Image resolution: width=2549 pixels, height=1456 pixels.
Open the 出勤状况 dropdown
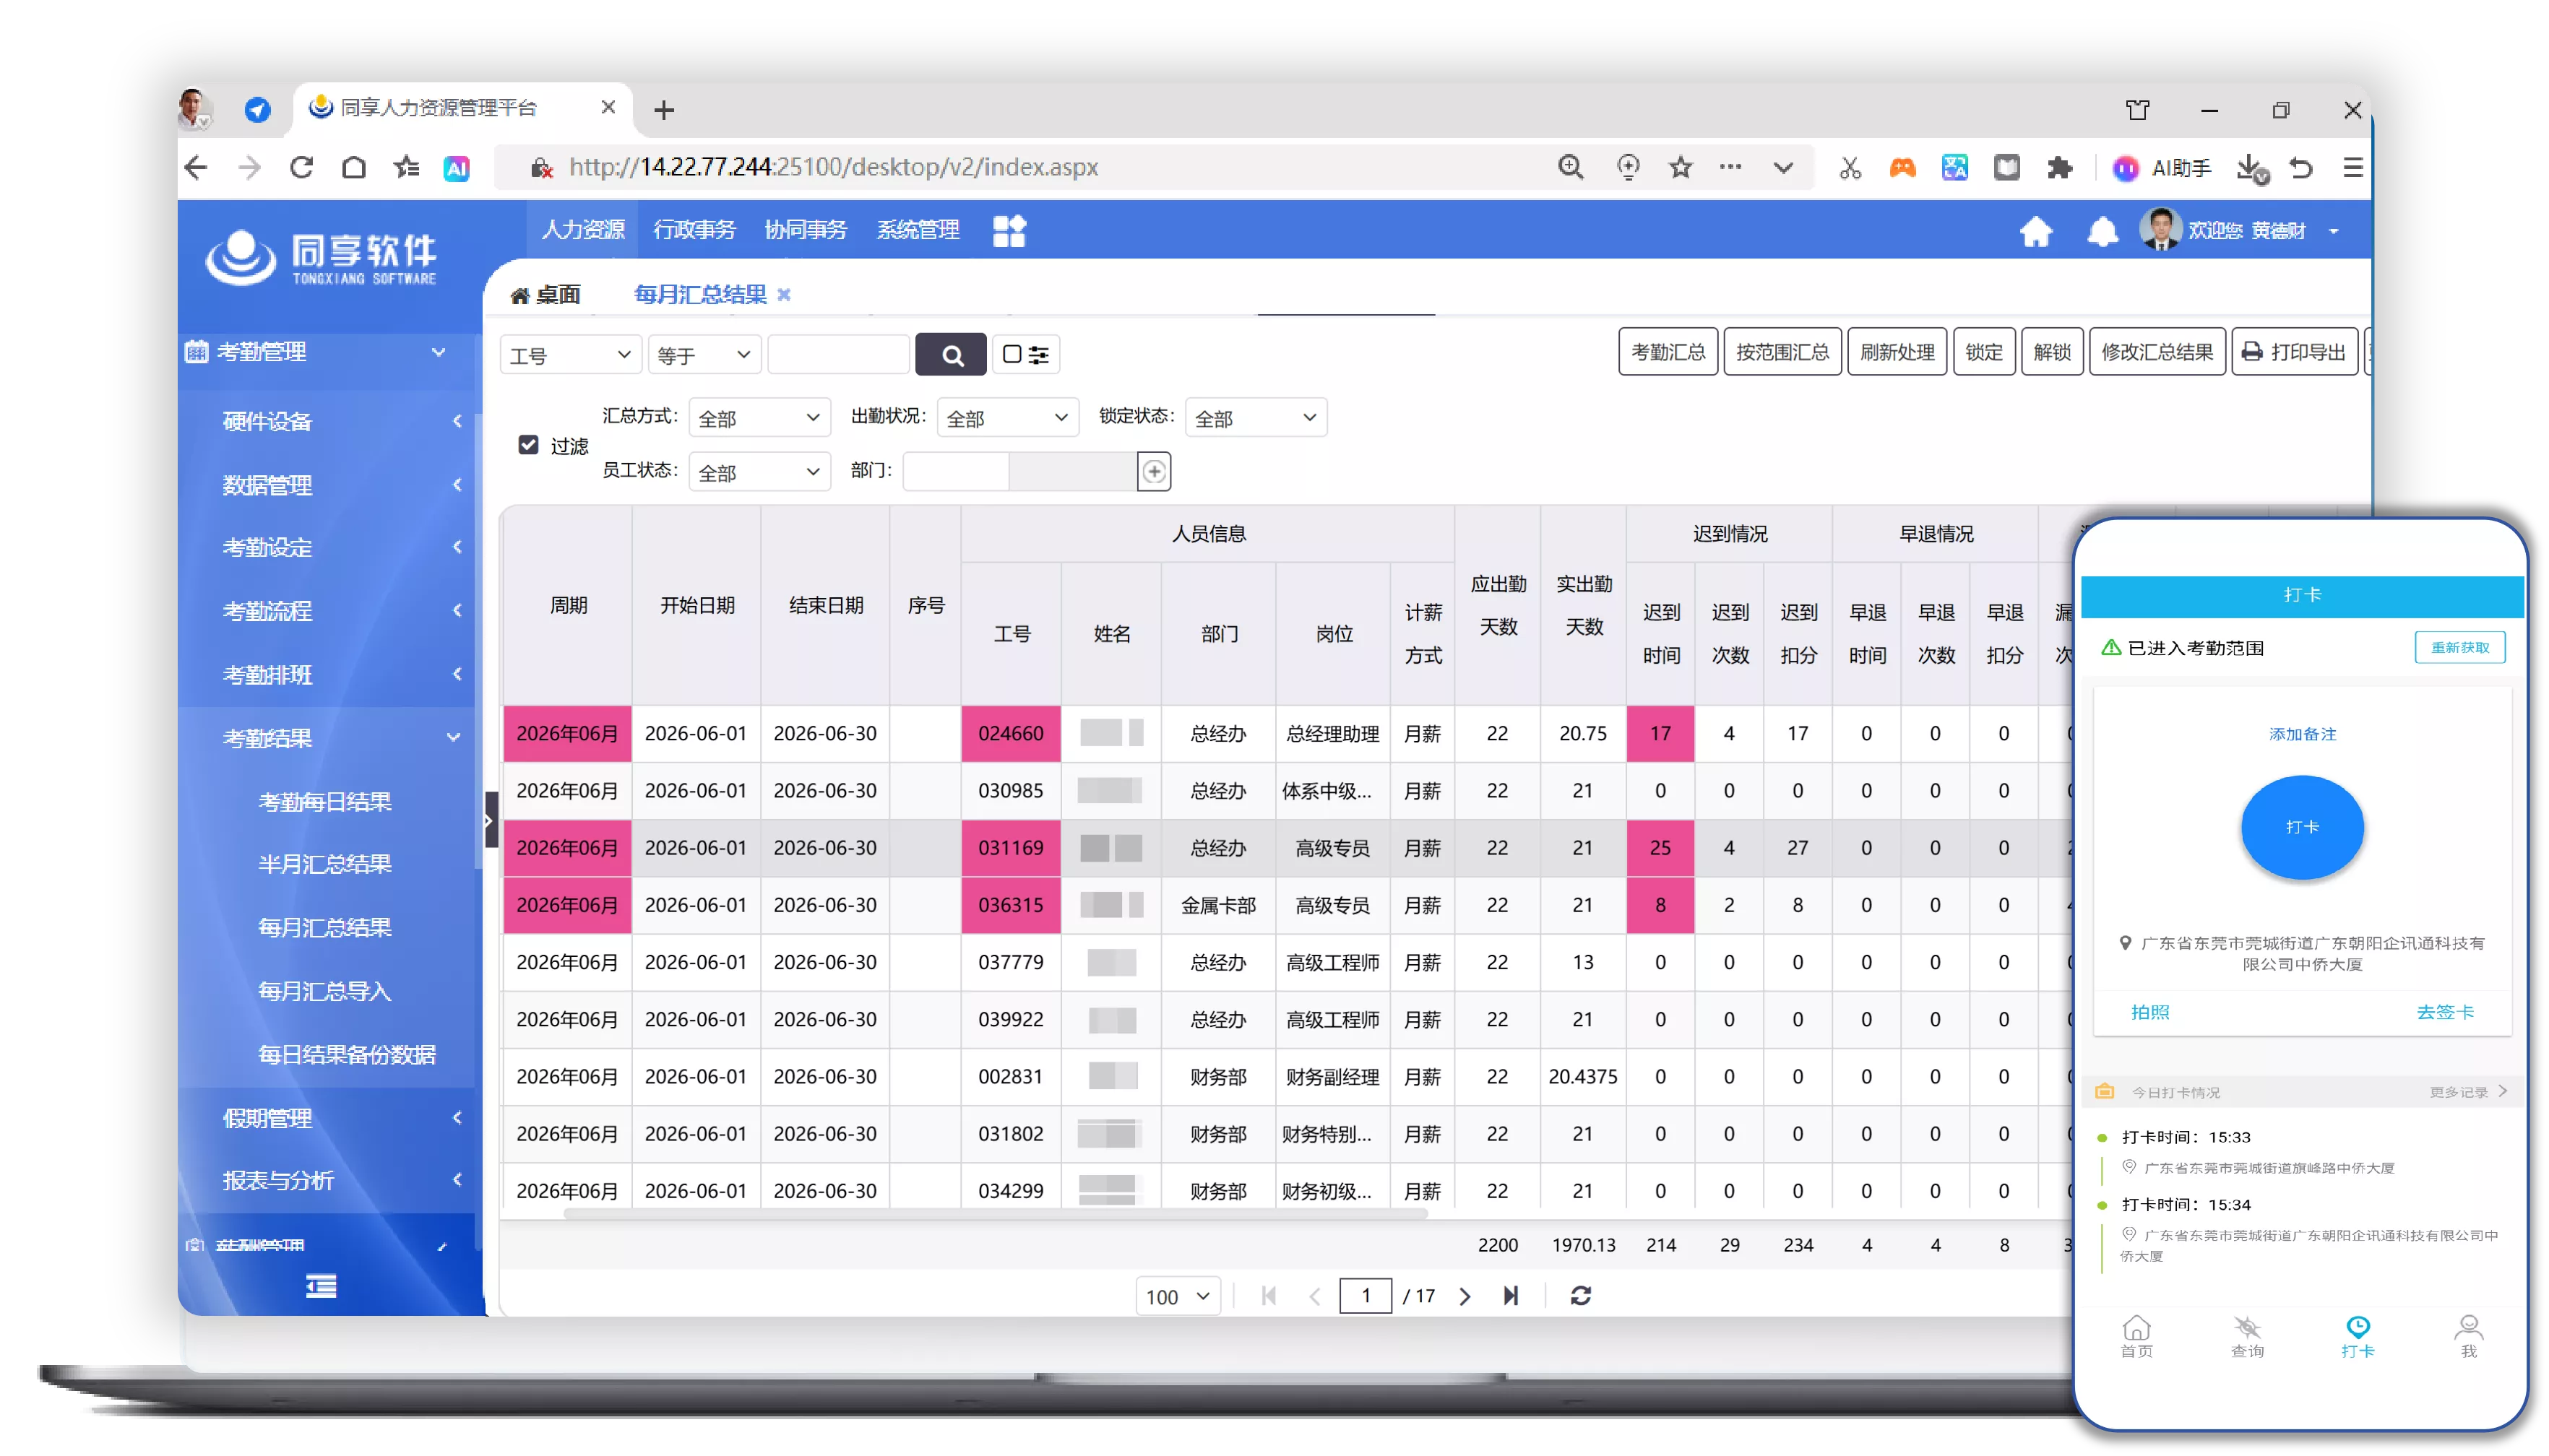[1007, 418]
